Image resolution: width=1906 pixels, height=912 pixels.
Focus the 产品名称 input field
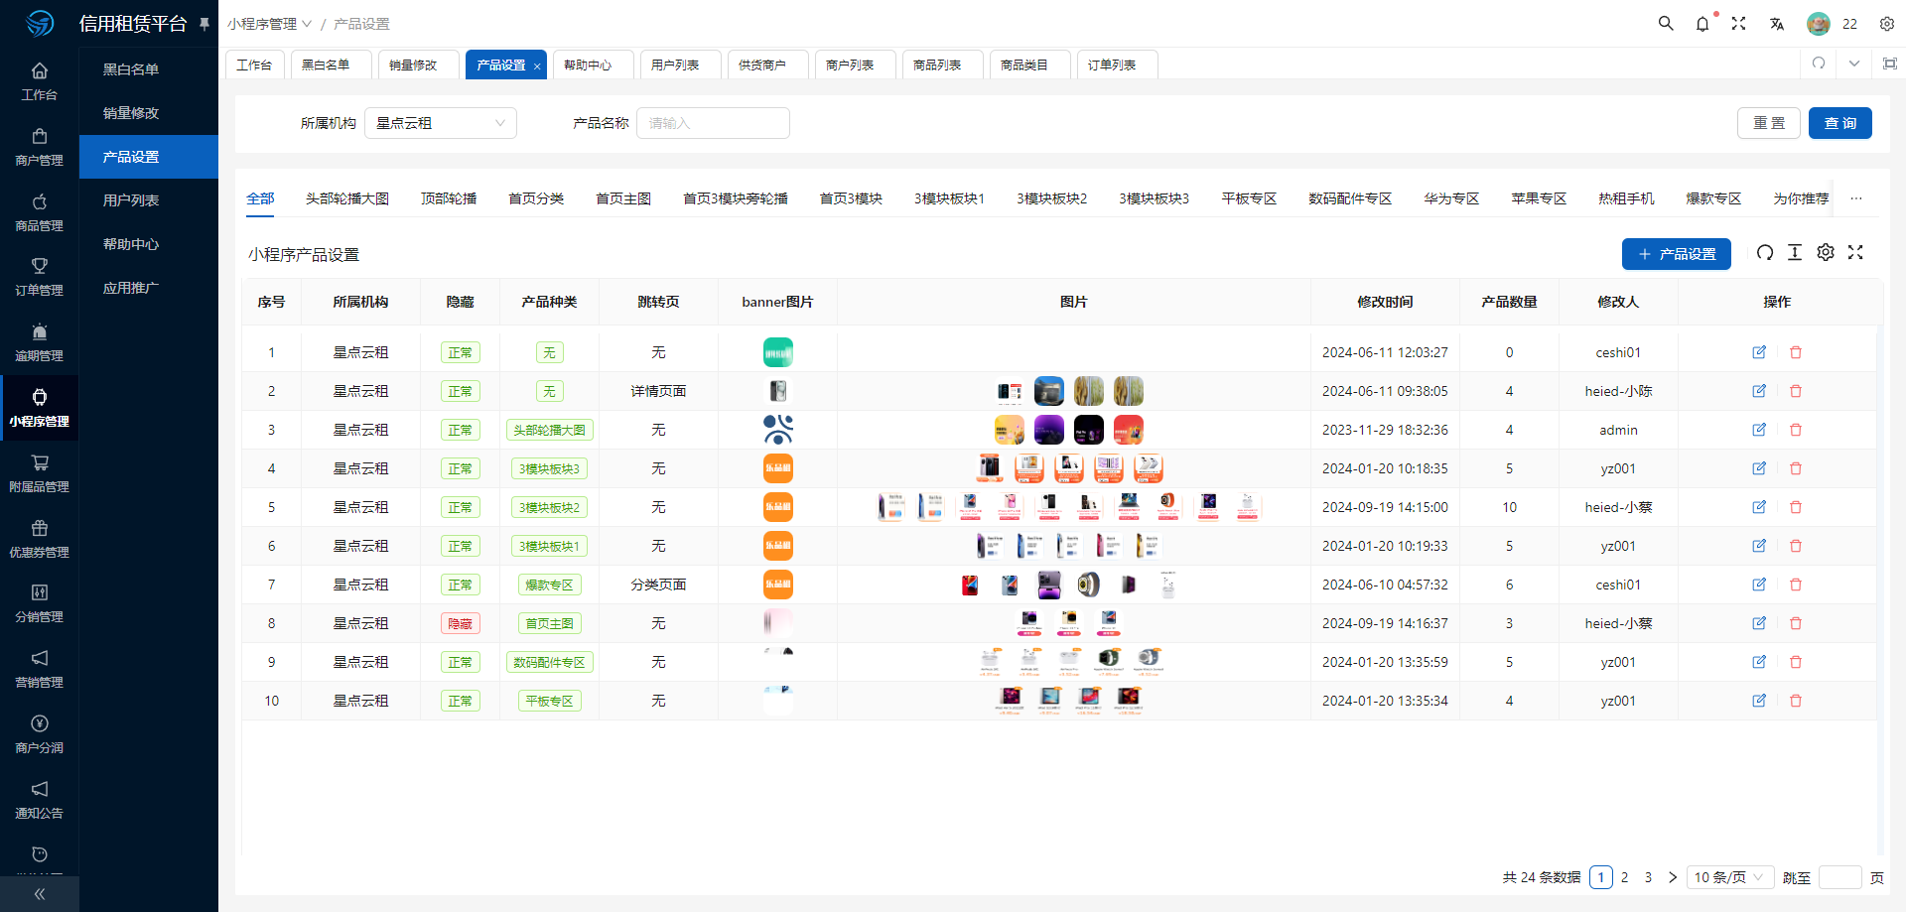(713, 123)
